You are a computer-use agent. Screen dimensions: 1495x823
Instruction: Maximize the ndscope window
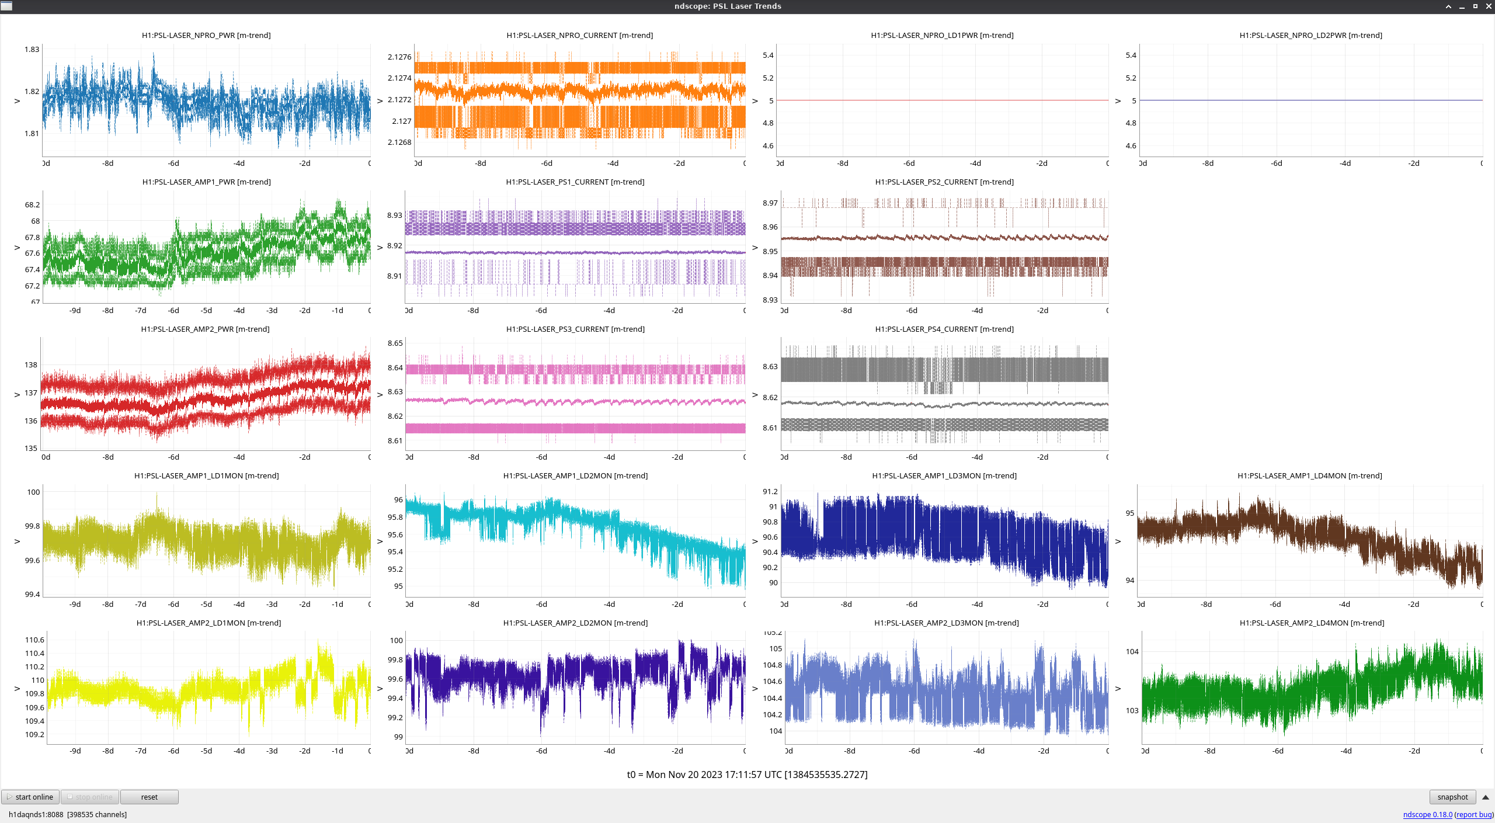pyautogui.click(x=1475, y=6)
